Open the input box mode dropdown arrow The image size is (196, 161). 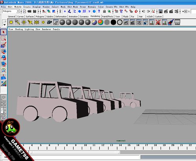183,11
